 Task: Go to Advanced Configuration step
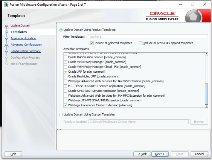(x=26, y=45)
